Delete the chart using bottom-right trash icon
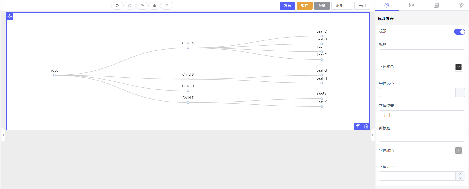The height and width of the screenshot is (189, 469). pyautogui.click(x=366, y=126)
